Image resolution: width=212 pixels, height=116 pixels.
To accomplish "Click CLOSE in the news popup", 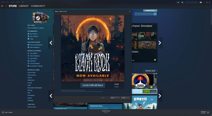I will coord(125,98).
